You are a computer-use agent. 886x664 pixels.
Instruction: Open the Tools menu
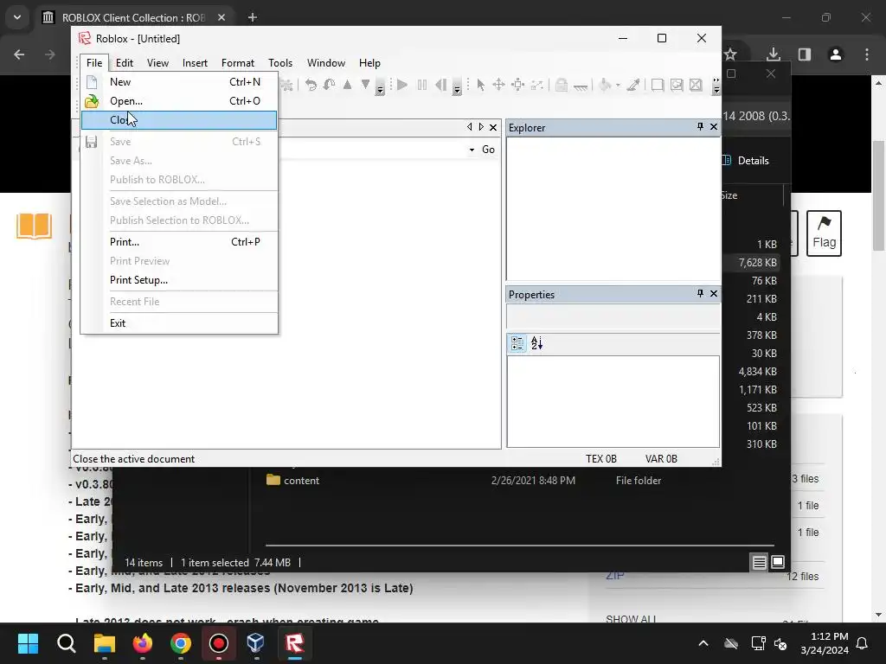tap(280, 62)
